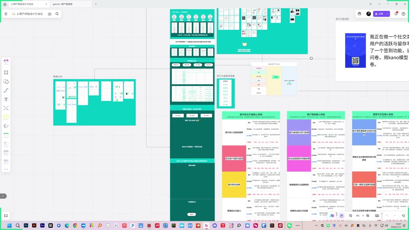The width and height of the screenshot is (409, 230).
Task: Select the connector line tool
Action: coord(6,90)
